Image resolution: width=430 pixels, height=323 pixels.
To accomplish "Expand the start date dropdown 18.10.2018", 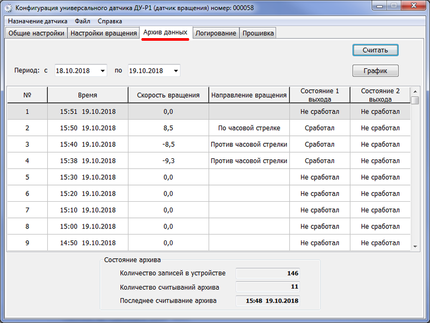I will pos(103,71).
